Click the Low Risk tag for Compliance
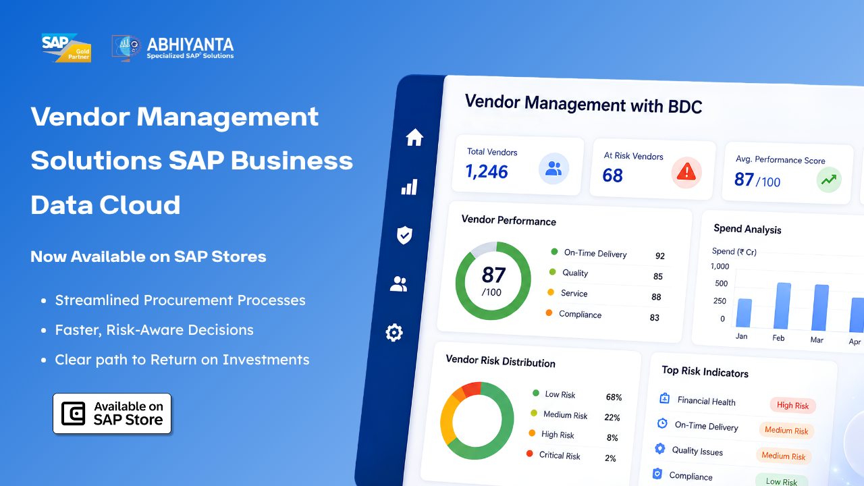 (x=781, y=481)
